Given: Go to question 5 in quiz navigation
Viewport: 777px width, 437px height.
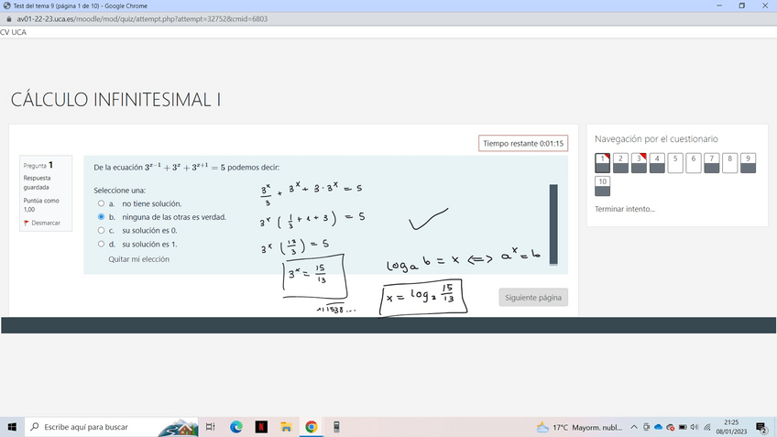Looking at the screenshot, I should tap(675, 163).
